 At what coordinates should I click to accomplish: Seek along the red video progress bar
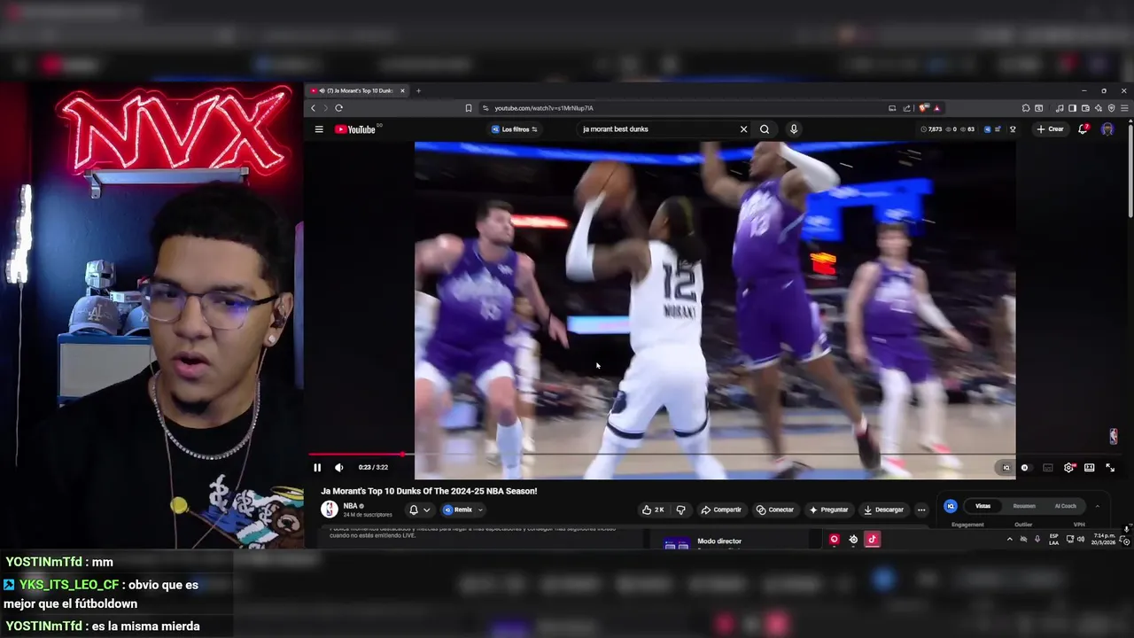click(x=355, y=455)
